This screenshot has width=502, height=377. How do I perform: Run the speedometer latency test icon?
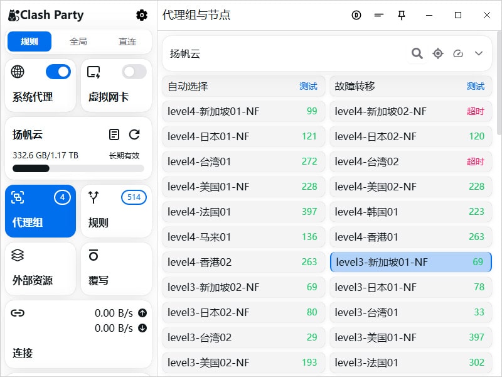coord(458,53)
